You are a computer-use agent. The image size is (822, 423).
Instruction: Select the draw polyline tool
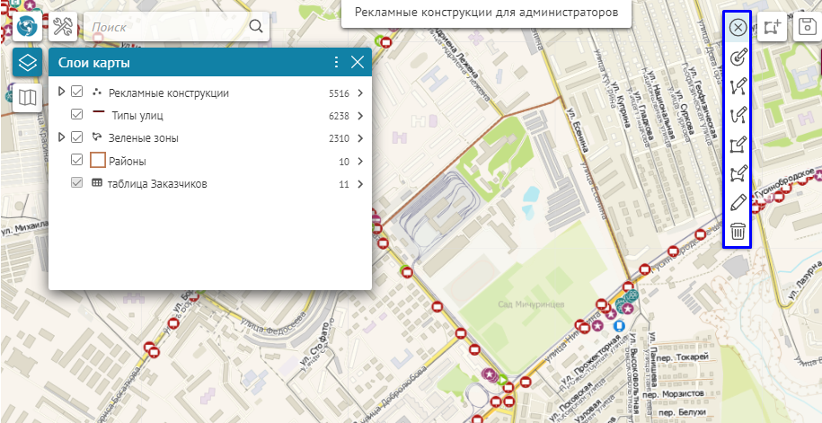pos(738,87)
